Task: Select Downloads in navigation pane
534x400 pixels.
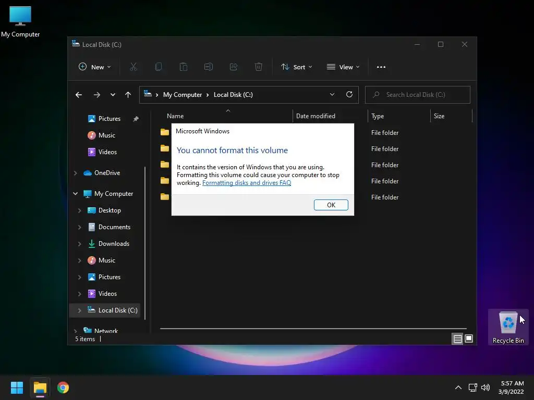Action: pyautogui.click(x=108, y=244)
